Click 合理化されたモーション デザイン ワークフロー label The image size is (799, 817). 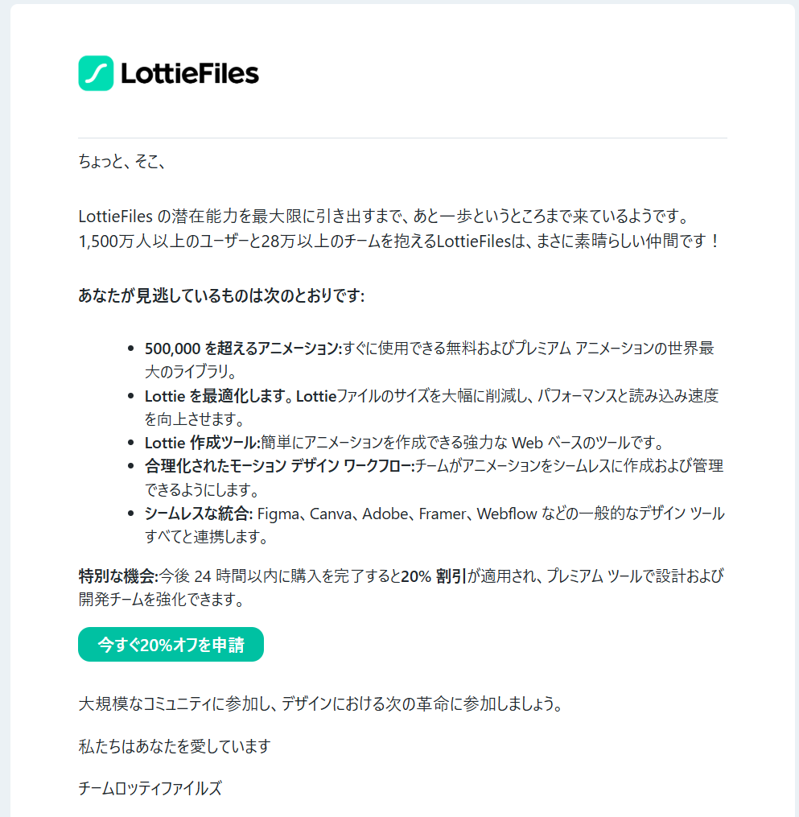[x=278, y=466]
